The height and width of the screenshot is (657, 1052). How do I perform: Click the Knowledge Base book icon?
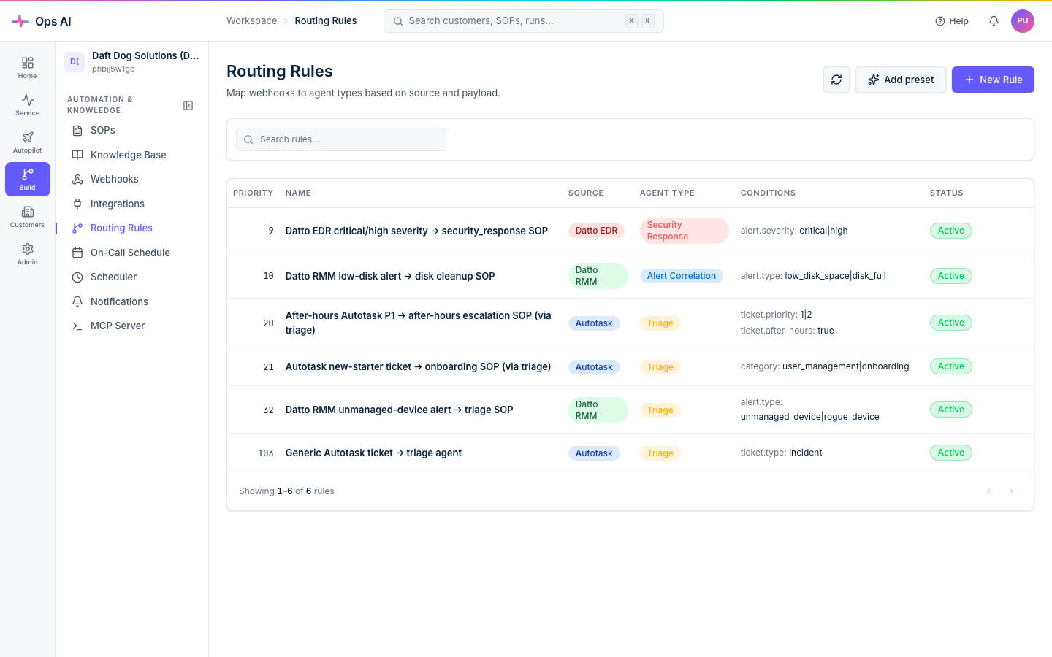point(77,155)
